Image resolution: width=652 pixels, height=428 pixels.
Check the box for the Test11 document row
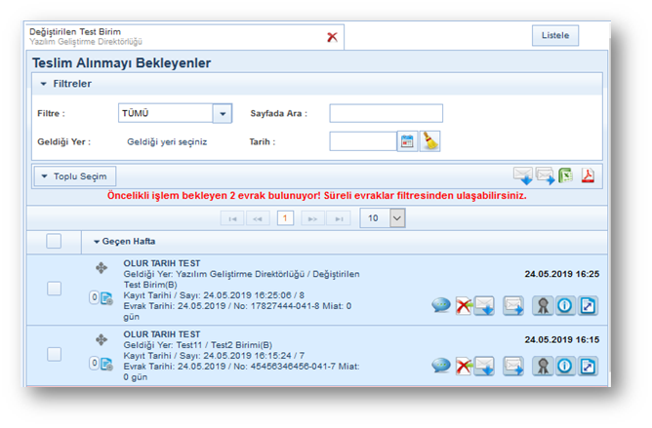tap(54, 354)
